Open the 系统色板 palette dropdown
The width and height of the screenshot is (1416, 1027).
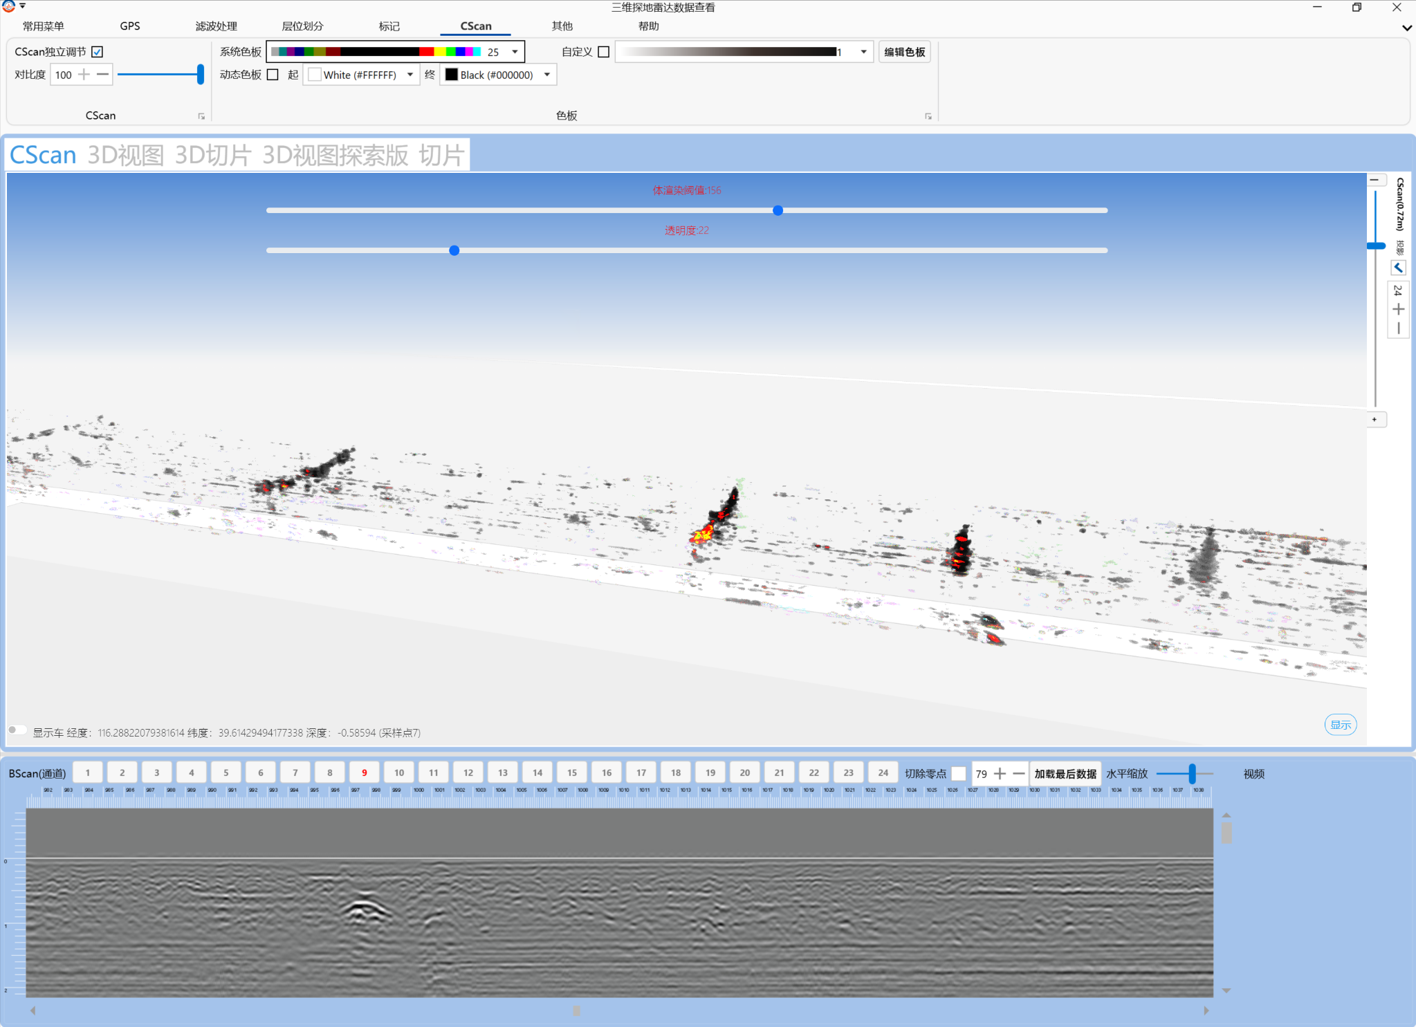[515, 52]
